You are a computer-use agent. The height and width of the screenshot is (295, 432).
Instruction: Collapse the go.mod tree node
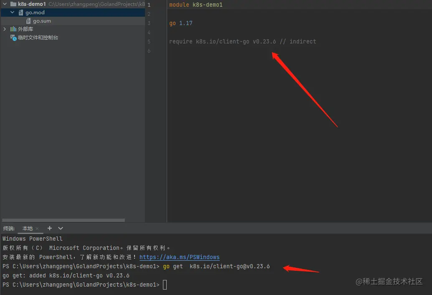pos(12,13)
